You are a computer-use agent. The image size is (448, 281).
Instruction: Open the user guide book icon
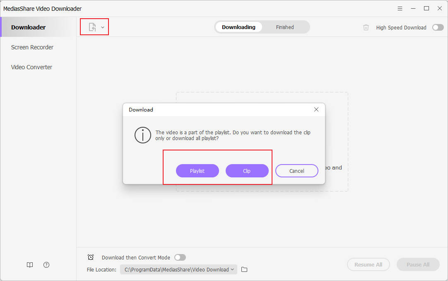(x=30, y=265)
